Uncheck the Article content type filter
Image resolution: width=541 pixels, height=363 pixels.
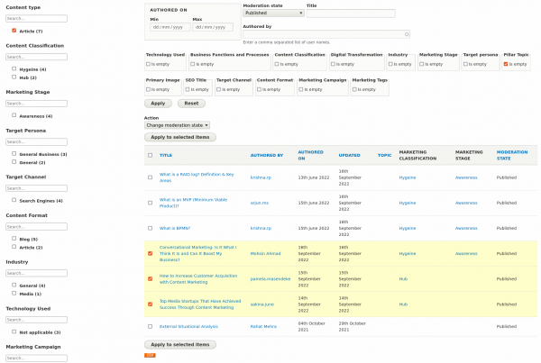coord(14,31)
